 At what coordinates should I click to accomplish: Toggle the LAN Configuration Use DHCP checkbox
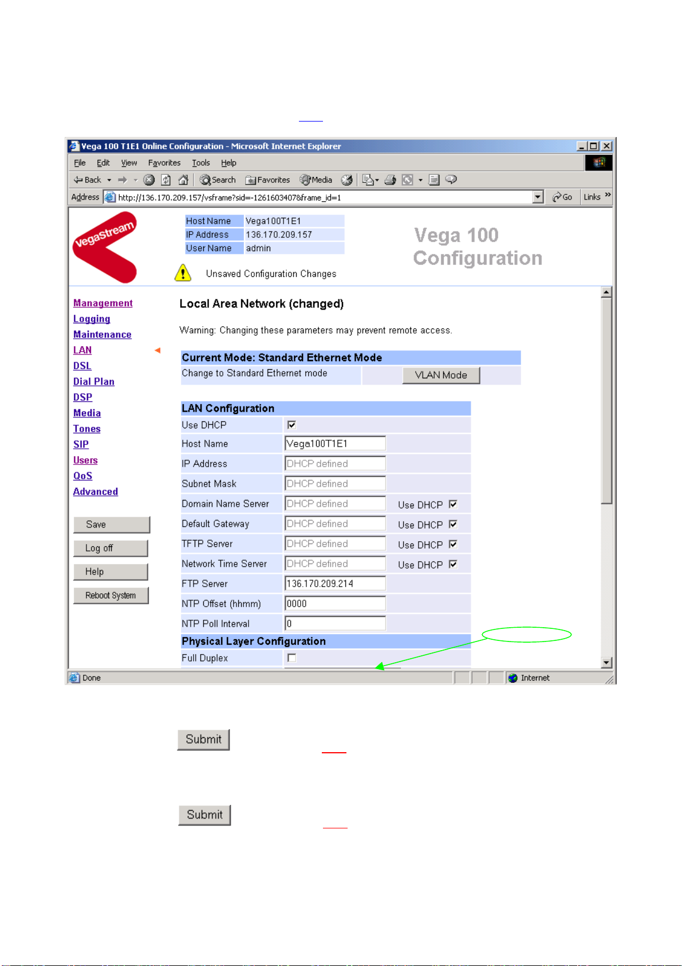coord(291,425)
